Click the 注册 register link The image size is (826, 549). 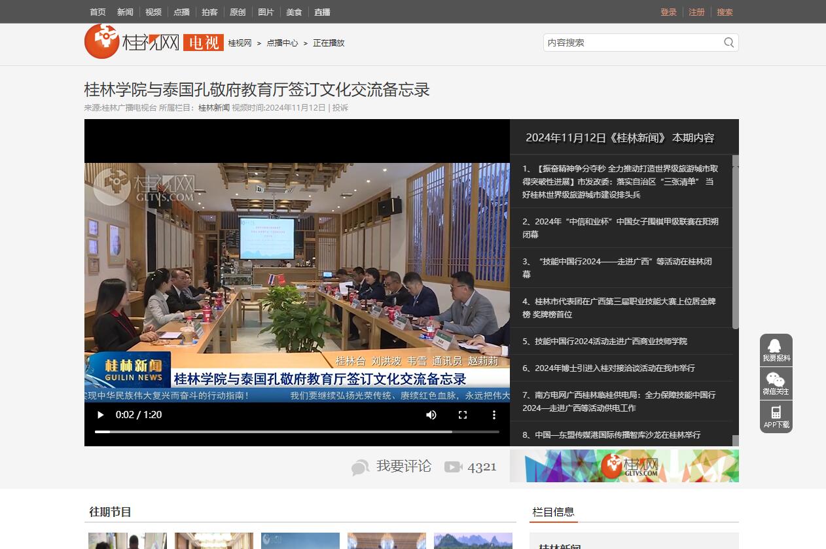(x=696, y=12)
